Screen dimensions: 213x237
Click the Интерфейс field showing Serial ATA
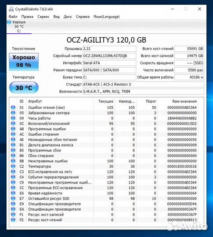coord(109,63)
